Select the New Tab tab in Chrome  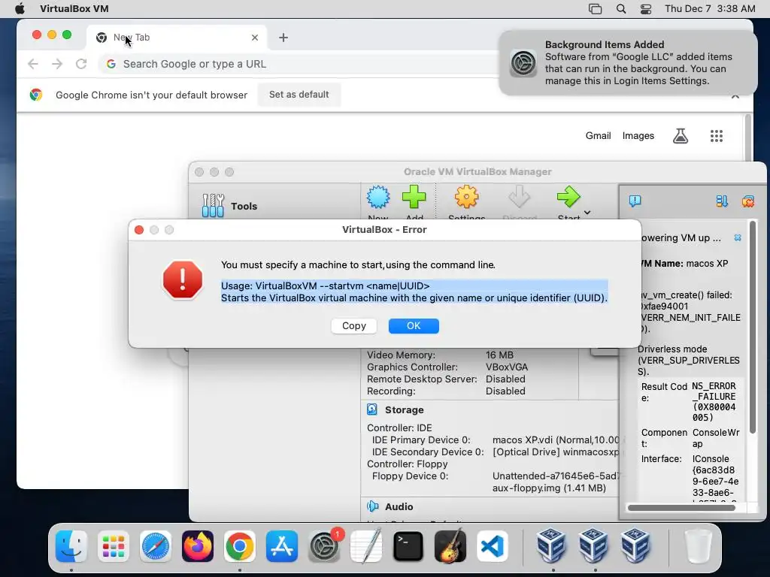[x=177, y=38]
